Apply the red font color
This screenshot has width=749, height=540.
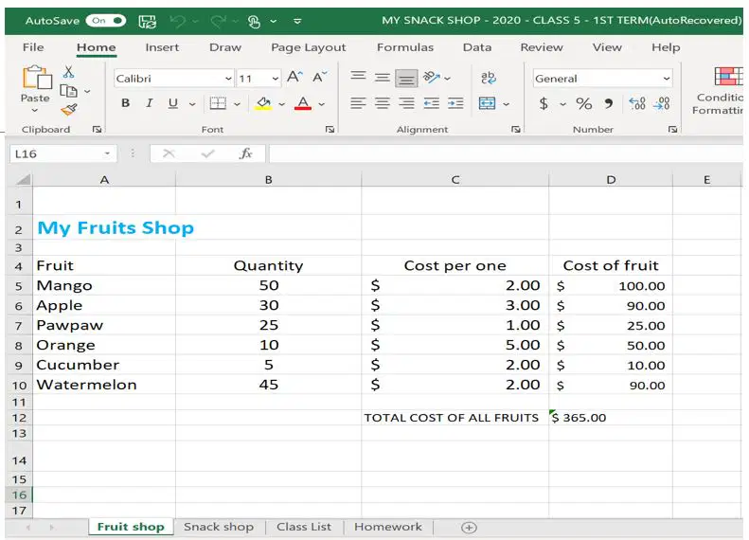click(x=303, y=103)
